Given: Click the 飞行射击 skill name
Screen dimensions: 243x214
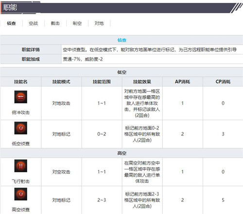Looking at the screenshot, I should point(21,181).
